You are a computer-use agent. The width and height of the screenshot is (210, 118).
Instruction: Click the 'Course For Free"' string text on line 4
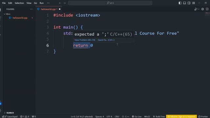(159, 33)
